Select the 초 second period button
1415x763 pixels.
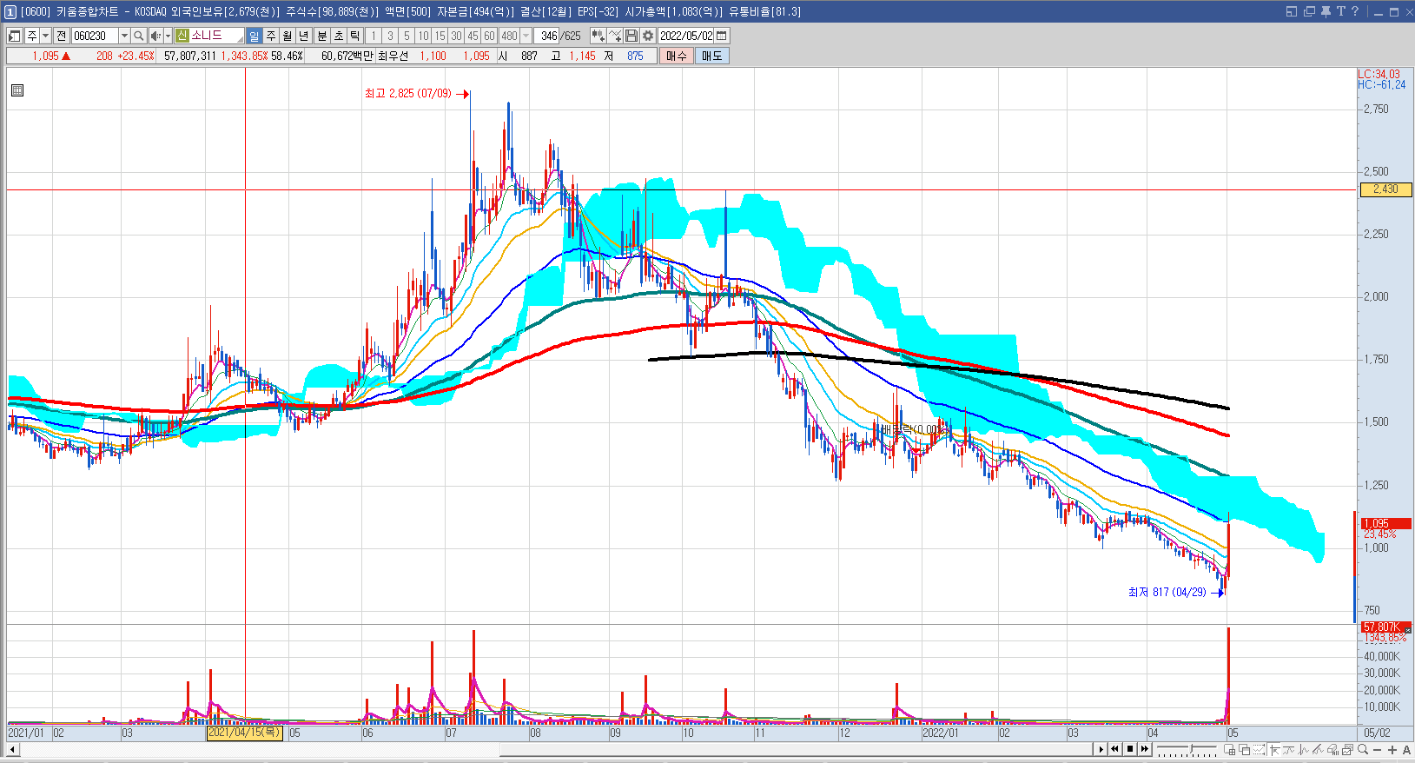pos(338,36)
